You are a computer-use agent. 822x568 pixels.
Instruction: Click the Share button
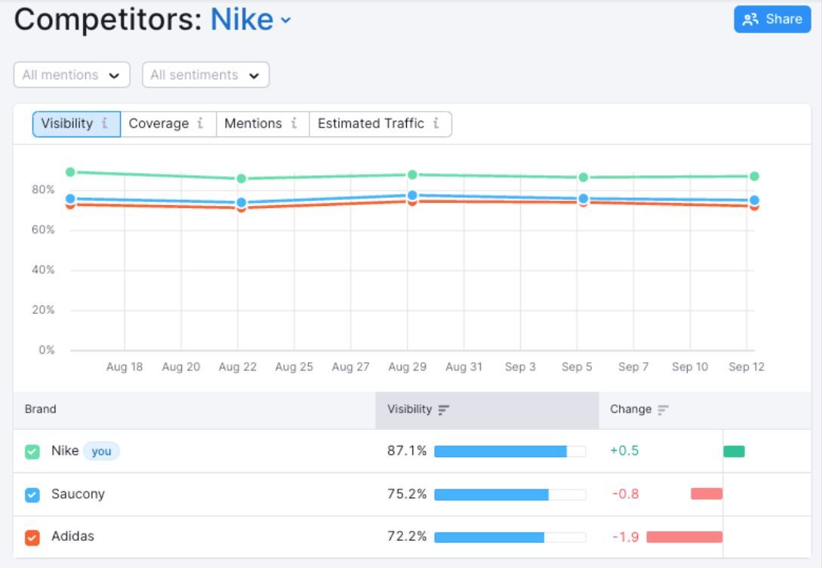pos(772,20)
